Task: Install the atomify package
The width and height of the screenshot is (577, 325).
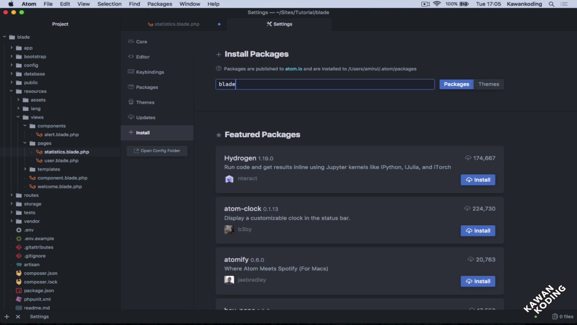Action: [x=478, y=281]
